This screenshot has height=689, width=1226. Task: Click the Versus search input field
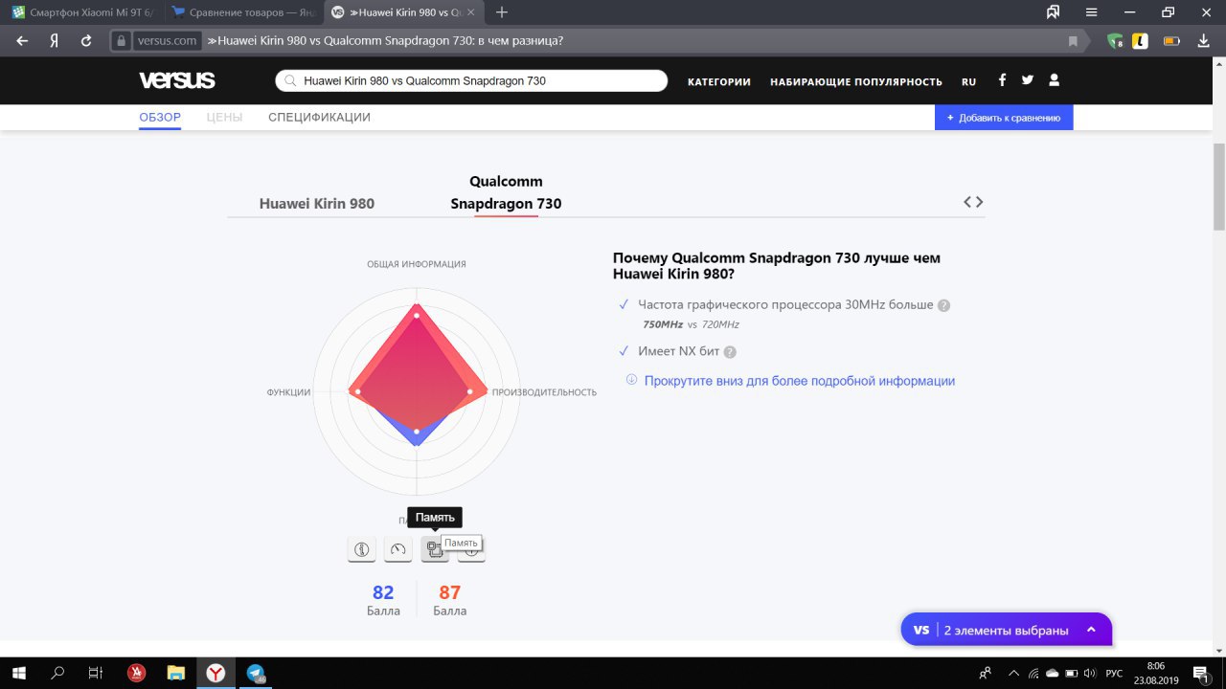point(471,81)
